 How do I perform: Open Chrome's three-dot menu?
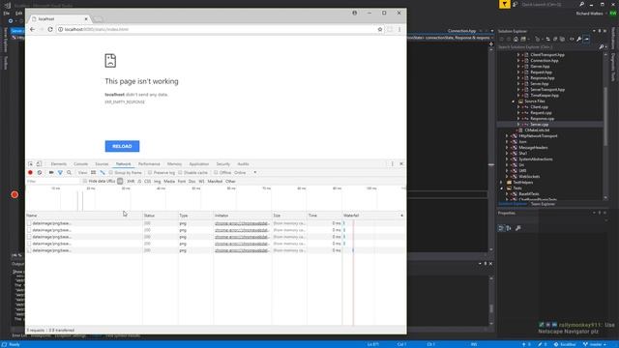399,29
